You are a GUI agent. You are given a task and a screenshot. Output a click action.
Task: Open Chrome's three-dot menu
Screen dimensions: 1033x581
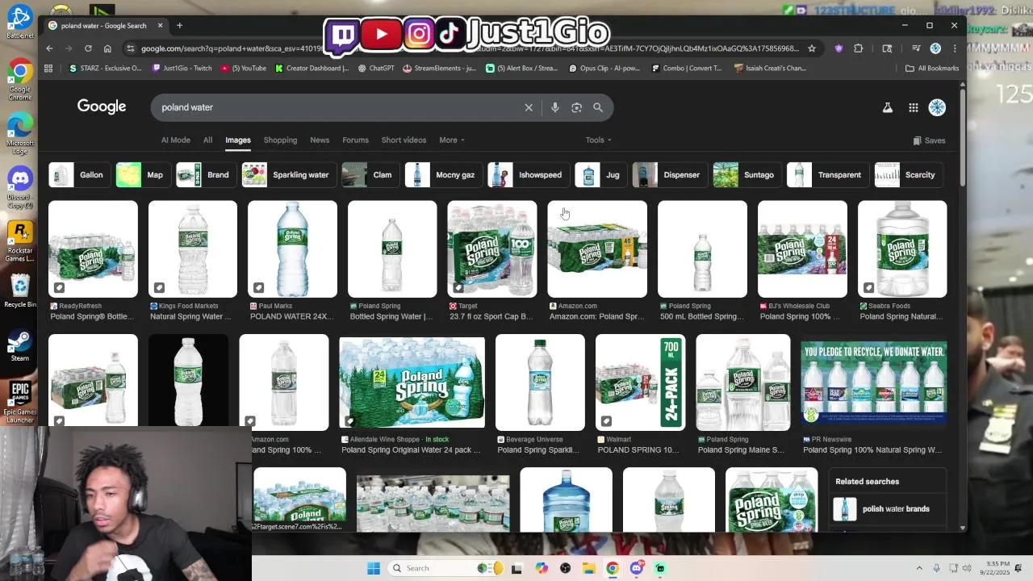click(x=955, y=48)
